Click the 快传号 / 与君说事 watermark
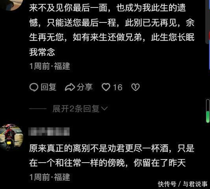210x189 pixels. point(183,184)
